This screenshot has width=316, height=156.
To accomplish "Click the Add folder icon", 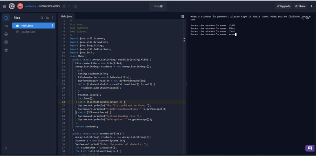I will click(47, 18).
